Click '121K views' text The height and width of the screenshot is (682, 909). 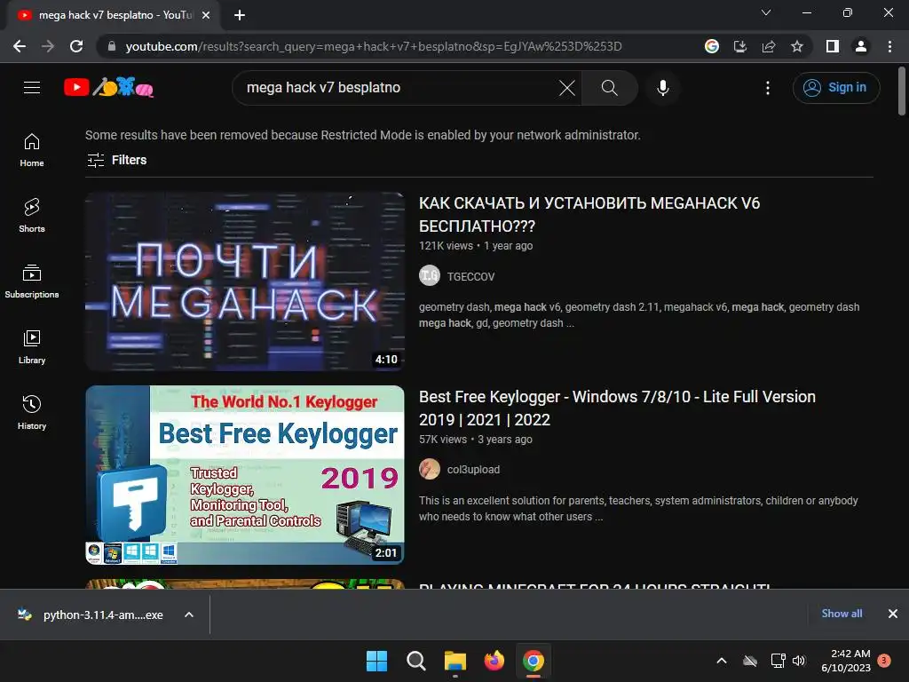446,246
